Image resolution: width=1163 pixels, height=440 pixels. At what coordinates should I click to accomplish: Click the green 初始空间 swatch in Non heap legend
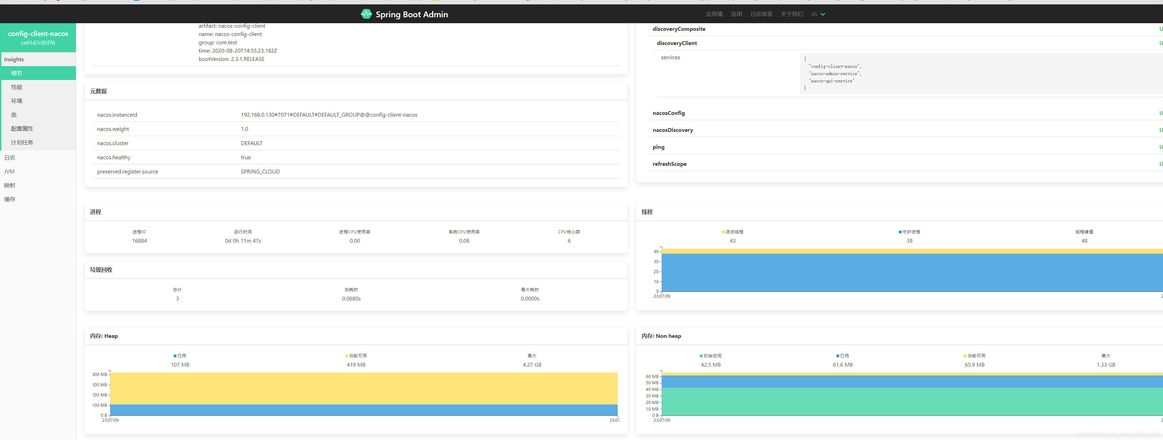(x=701, y=356)
